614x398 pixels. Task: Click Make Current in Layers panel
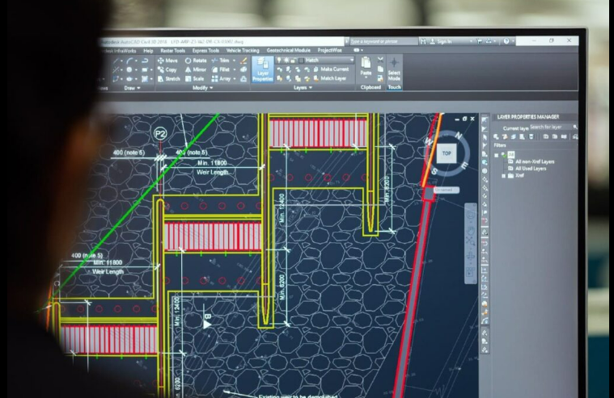point(331,69)
